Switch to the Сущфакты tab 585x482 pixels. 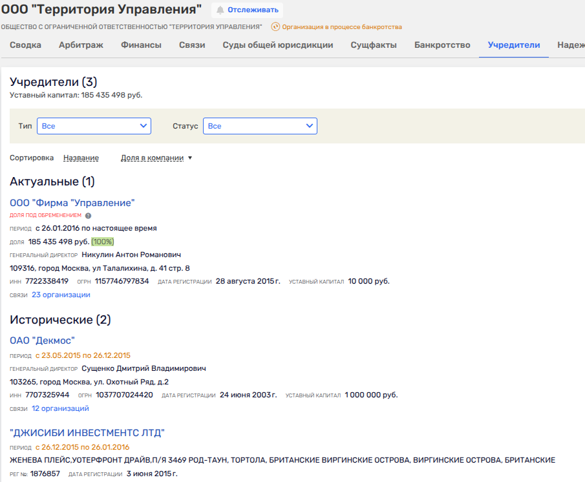(374, 45)
